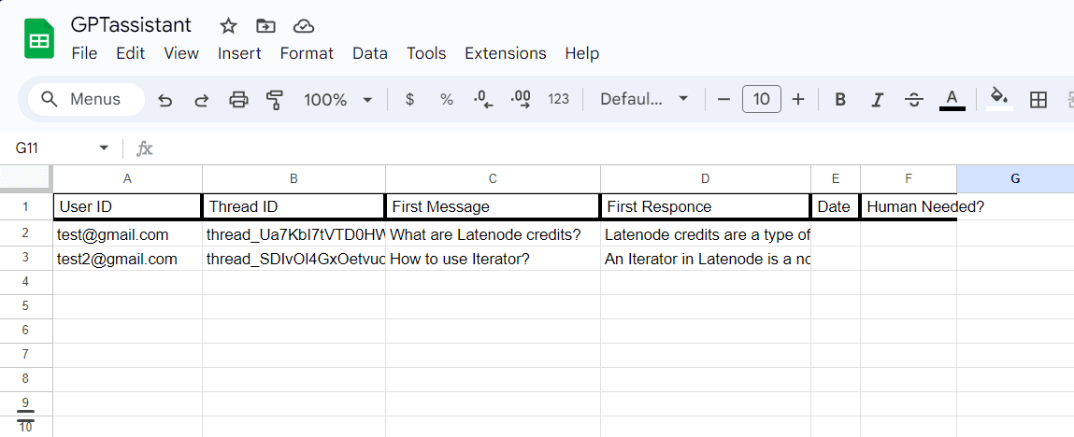Toggle bold formatting

[840, 100]
